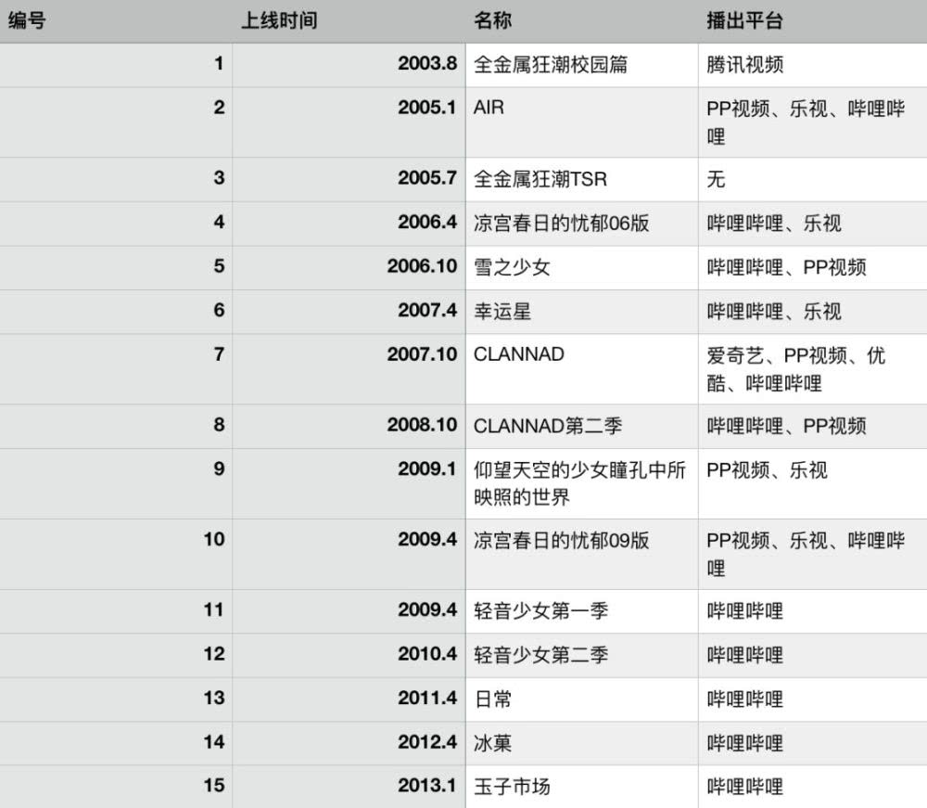This screenshot has width=927, height=808.
Task: Select the date cell 2009.4 in row 11
Action: [349, 611]
